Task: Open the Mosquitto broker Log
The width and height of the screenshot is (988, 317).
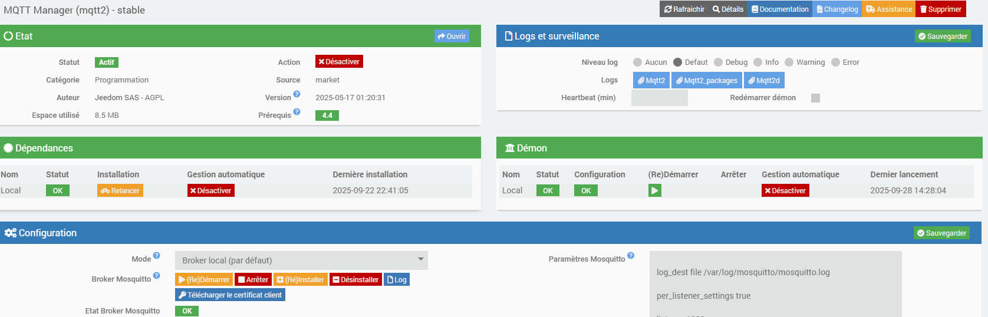Action: (397, 279)
